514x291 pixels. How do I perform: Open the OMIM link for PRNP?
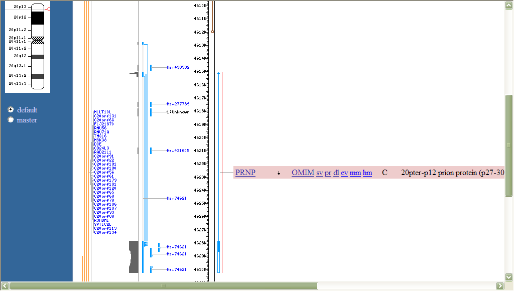(303, 173)
